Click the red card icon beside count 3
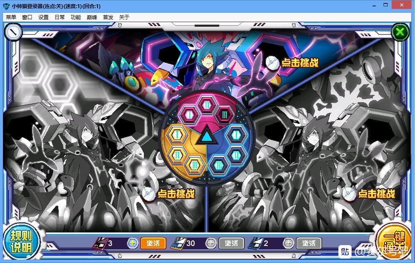The width and height of the screenshot is (415, 263). pyautogui.click(x=100, y=243)
